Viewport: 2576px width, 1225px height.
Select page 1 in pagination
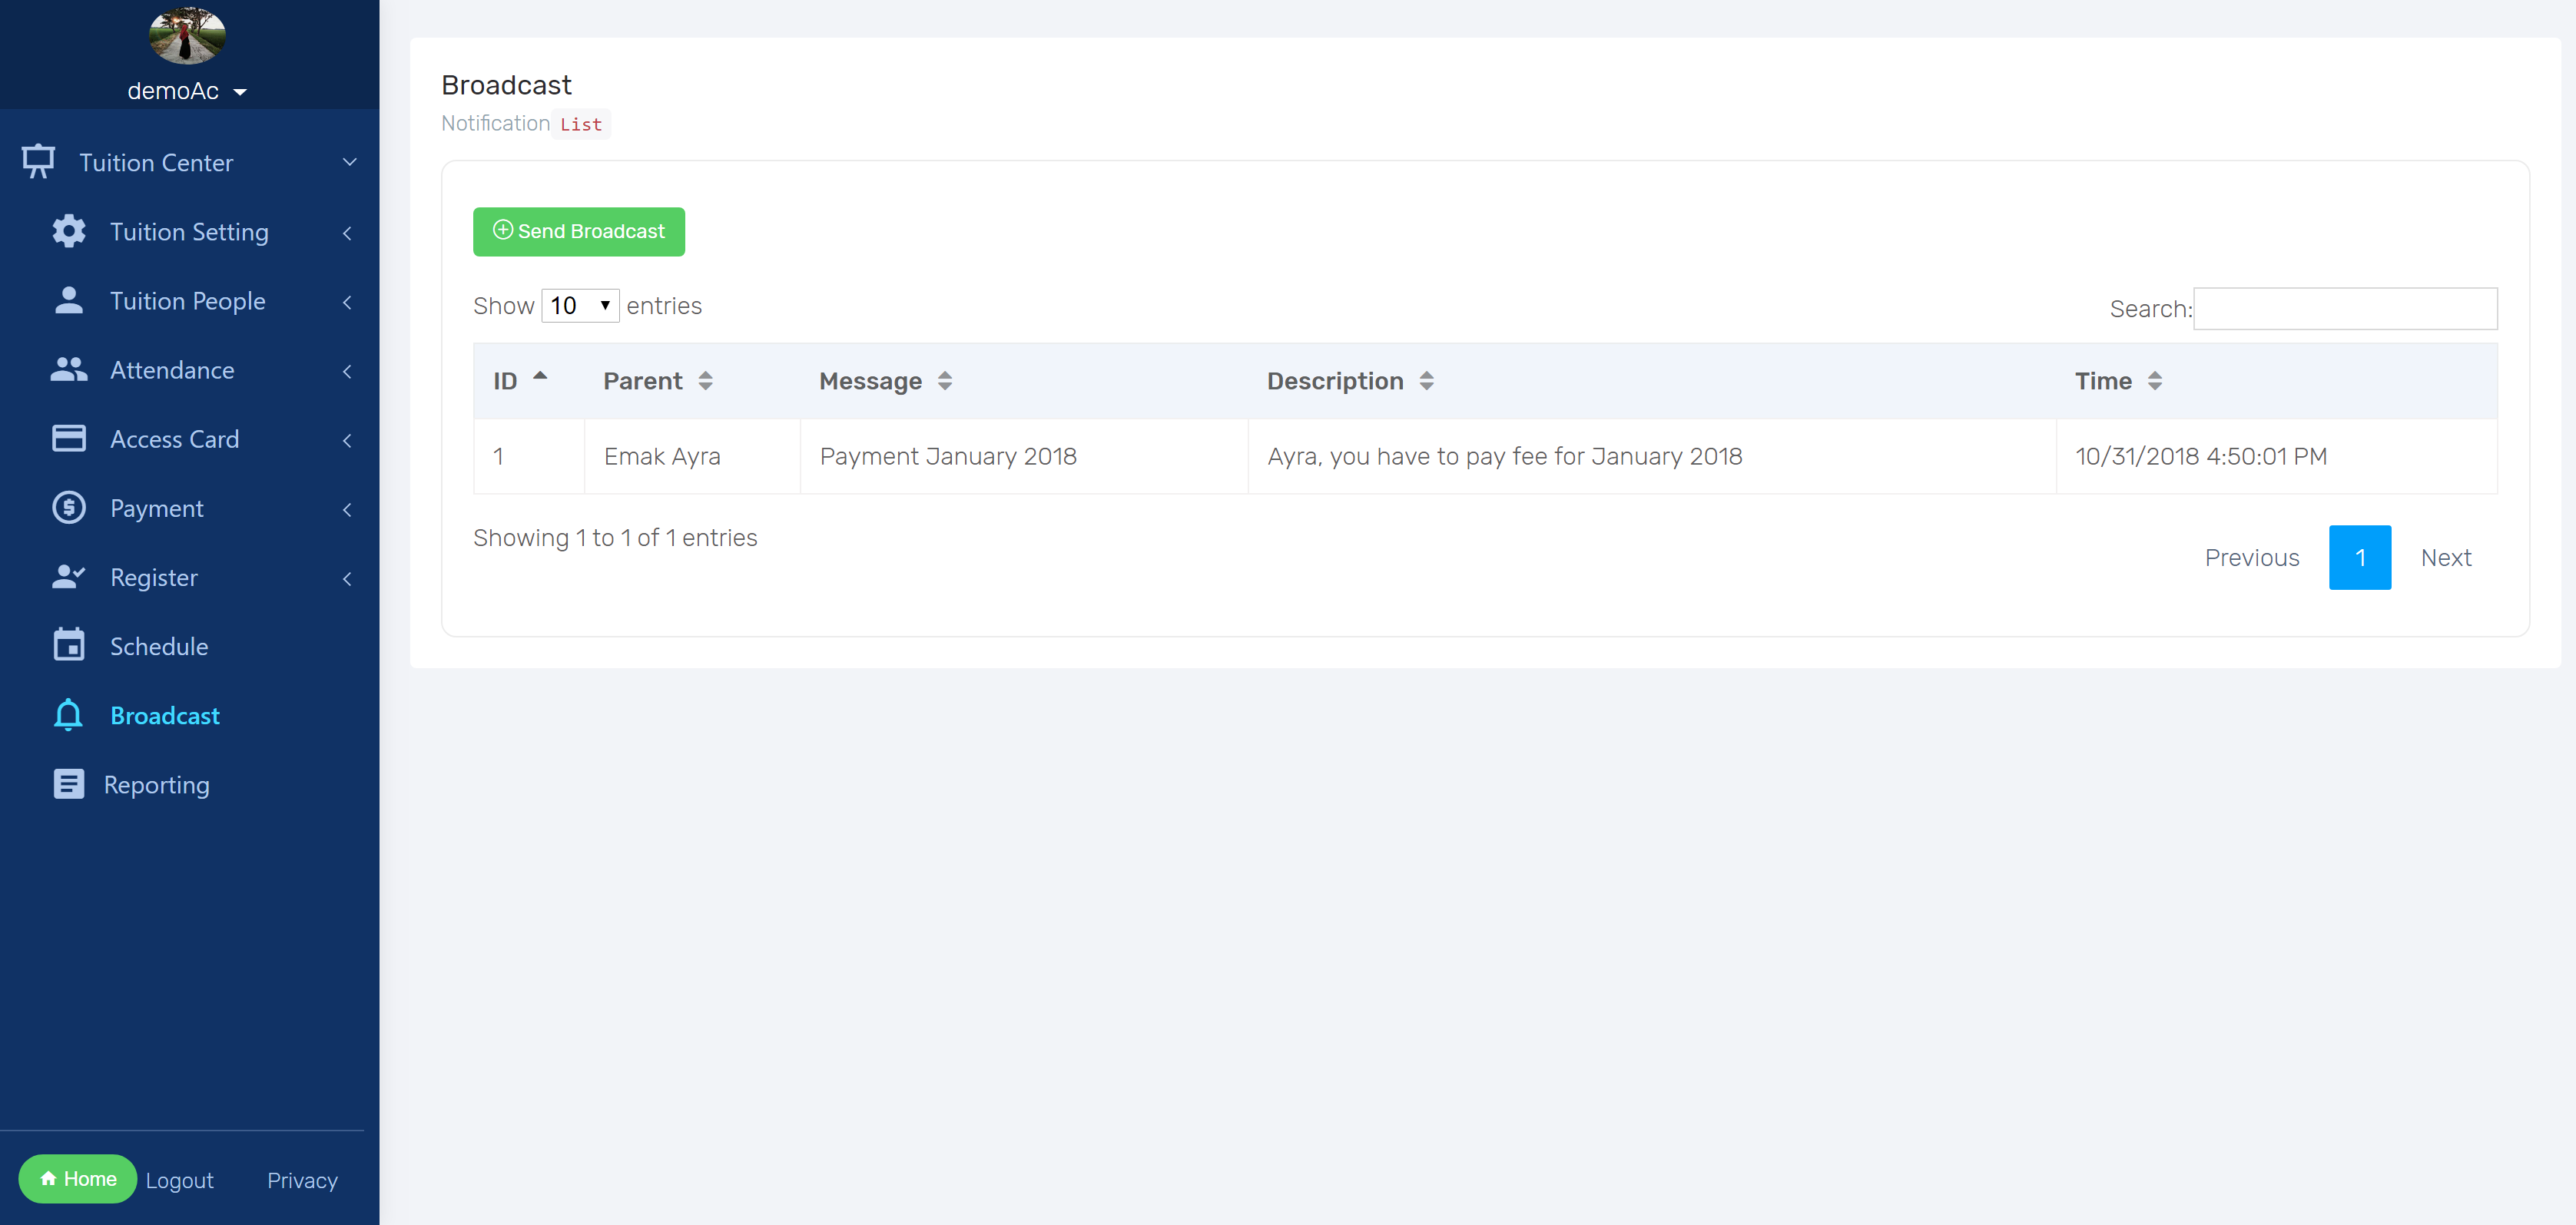(2360, 557)
